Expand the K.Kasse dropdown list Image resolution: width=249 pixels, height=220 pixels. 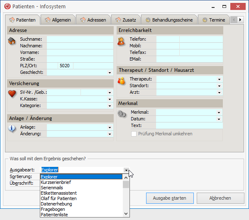coord(110,99)
